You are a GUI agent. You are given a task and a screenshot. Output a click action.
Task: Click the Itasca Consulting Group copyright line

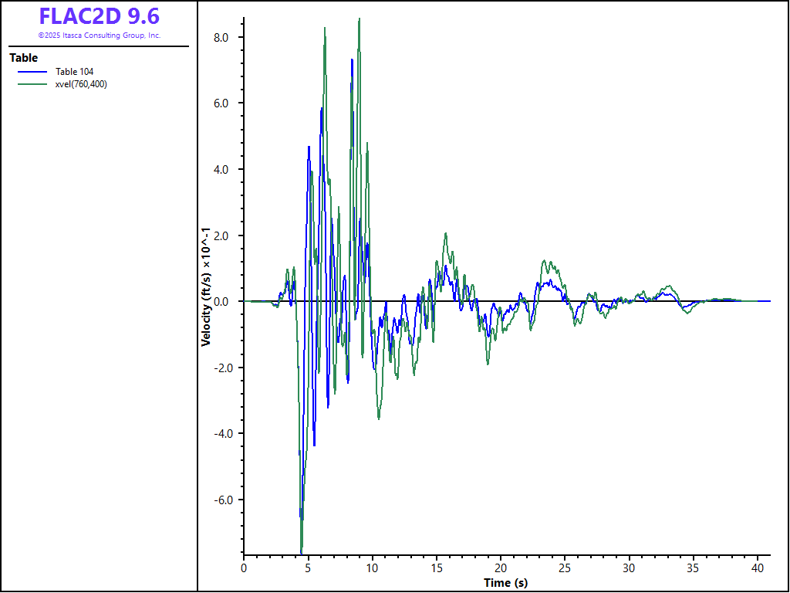[x=99, y=36]
